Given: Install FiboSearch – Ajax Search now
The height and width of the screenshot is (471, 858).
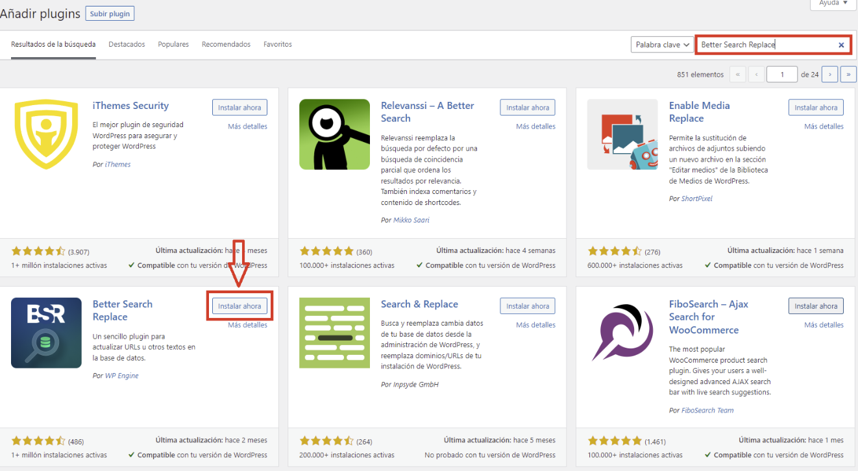Looking at the screenshot, I should pyautogui.click(x=816, y=306).
